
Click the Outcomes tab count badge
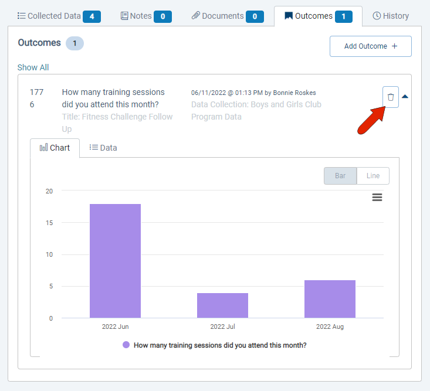[343, 16]
